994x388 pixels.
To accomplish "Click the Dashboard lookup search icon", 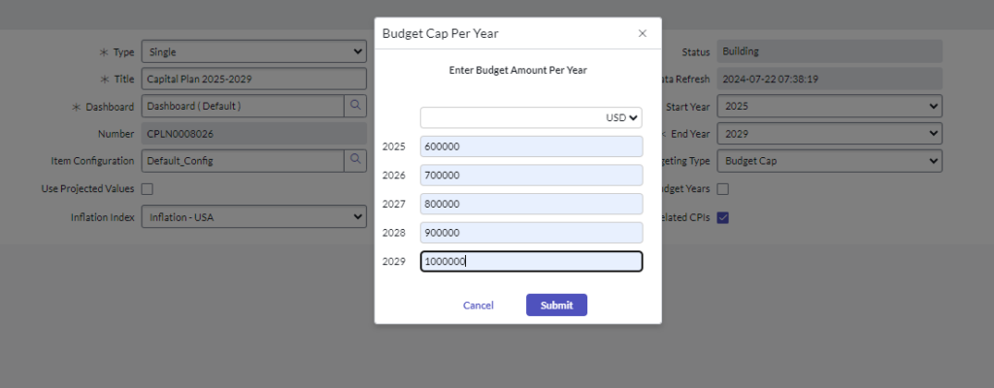I will (355, 106).
